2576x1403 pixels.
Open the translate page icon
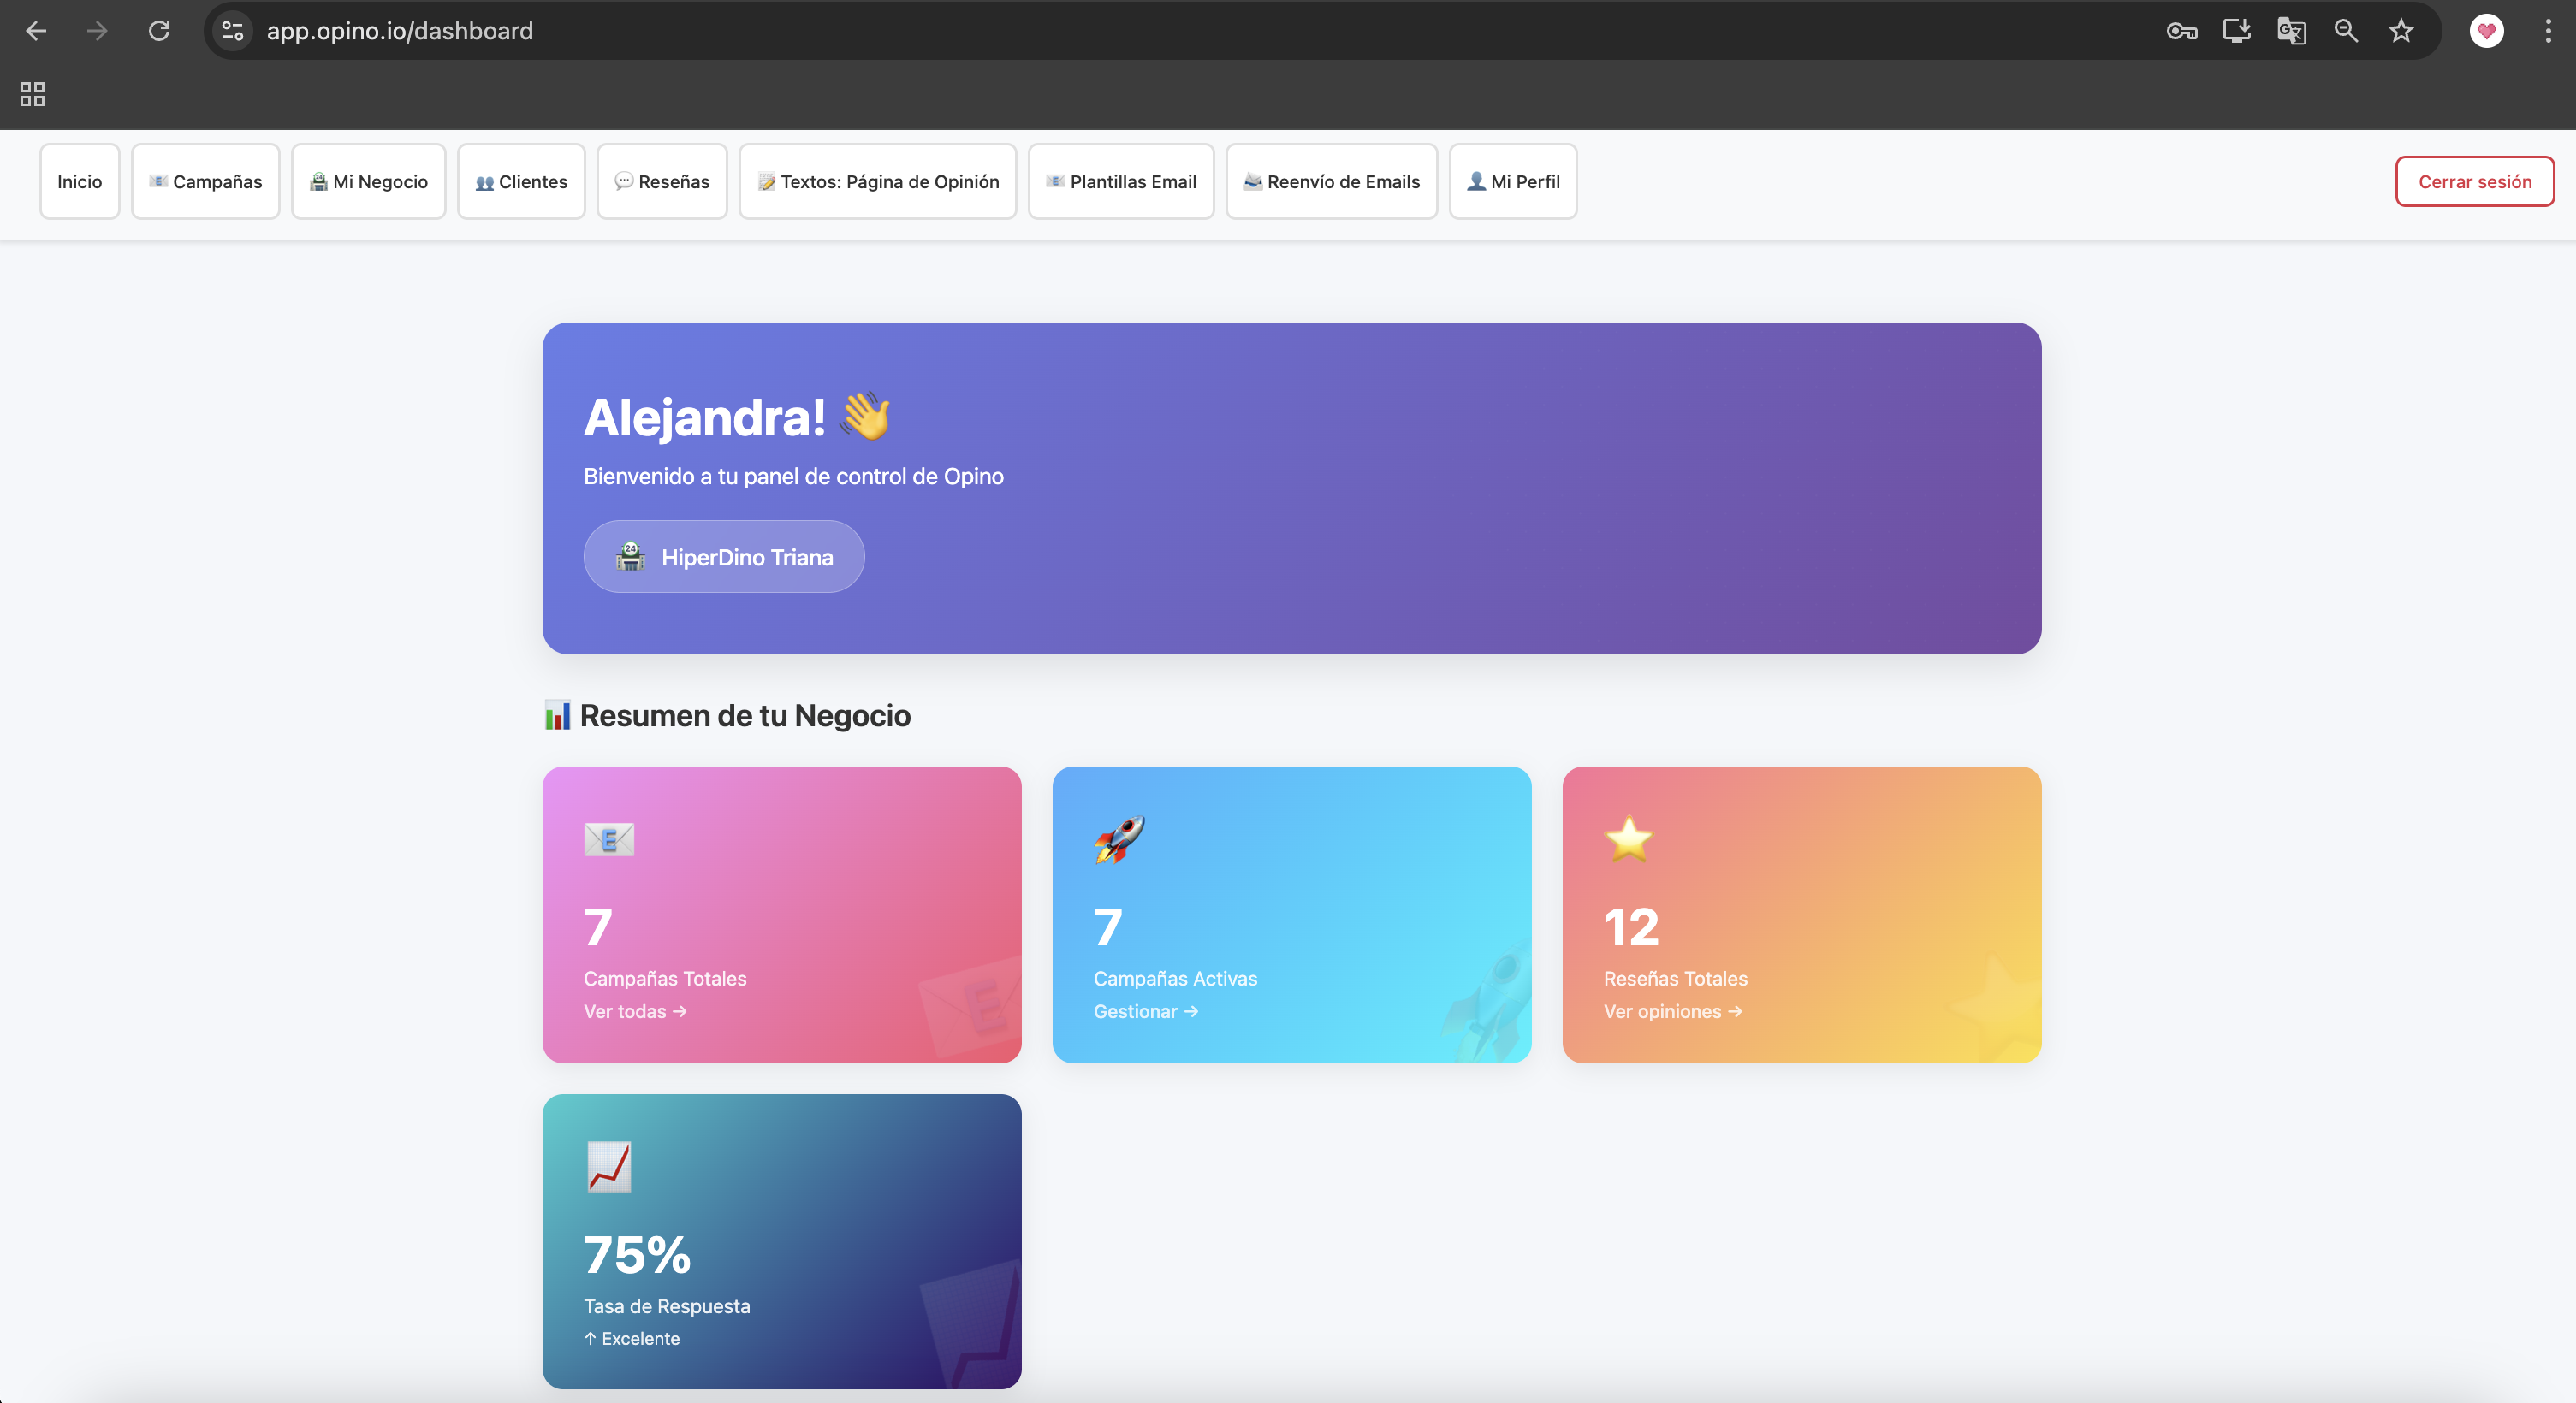click(x=2291, y=31)
